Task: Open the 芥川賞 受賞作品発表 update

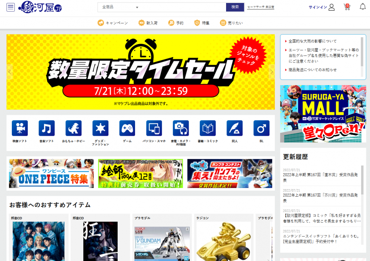Action: pos(320,198)
